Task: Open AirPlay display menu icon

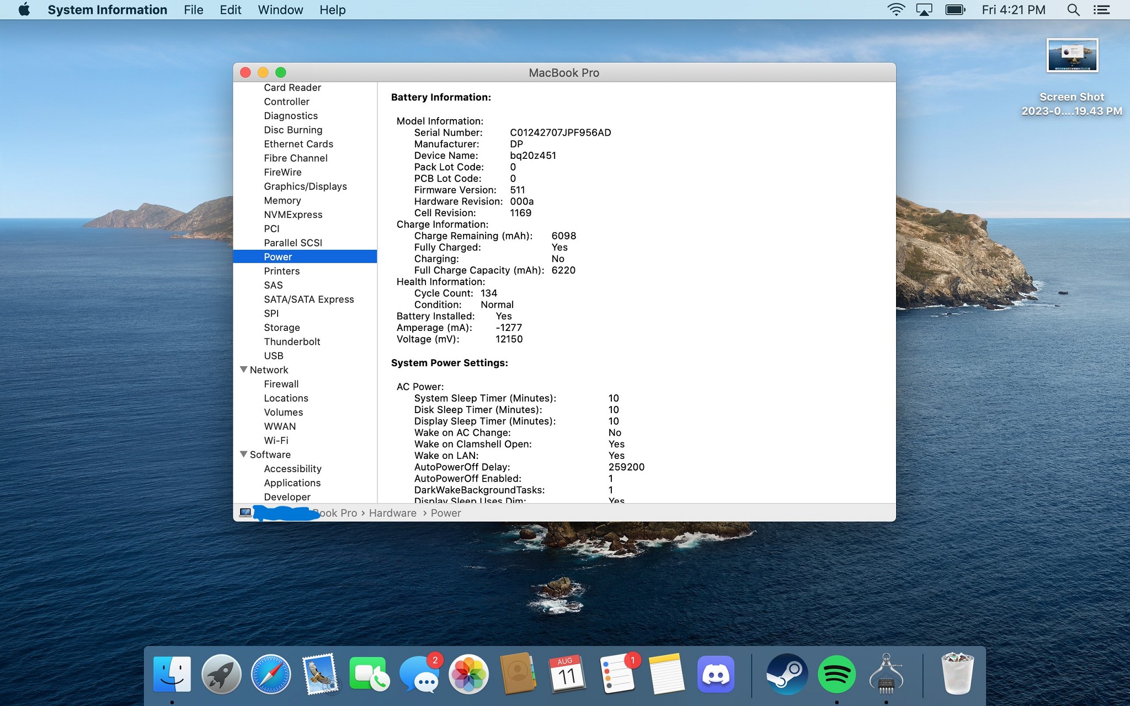Action: [924, 10]
